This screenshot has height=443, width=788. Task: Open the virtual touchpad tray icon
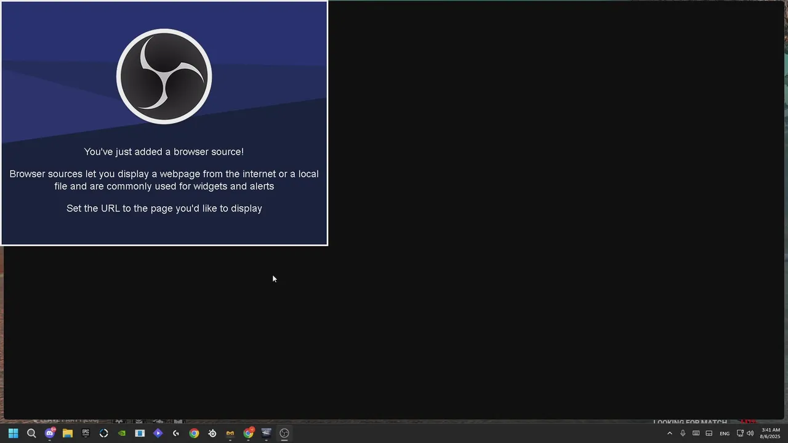[709, 433]
